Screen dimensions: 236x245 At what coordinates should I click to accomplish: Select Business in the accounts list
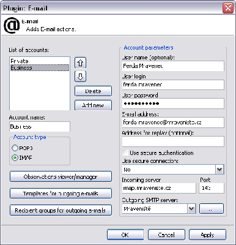click(x=40, y=68)
